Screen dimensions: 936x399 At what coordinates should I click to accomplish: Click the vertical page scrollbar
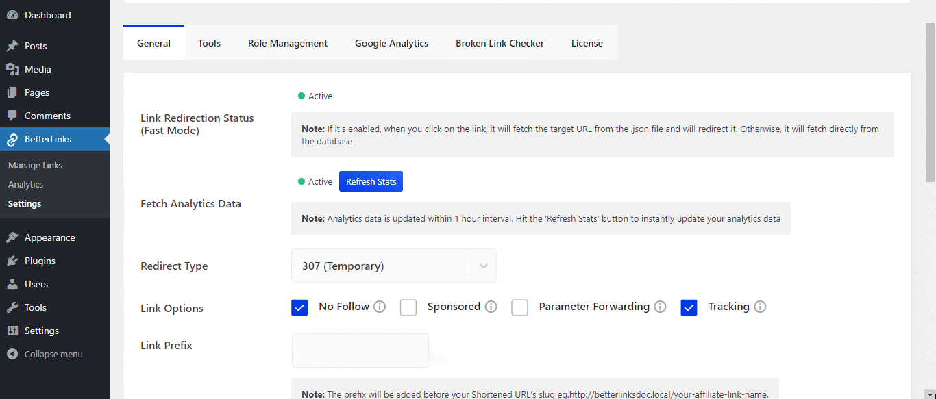pyautogui.click(x=930, y=103)
